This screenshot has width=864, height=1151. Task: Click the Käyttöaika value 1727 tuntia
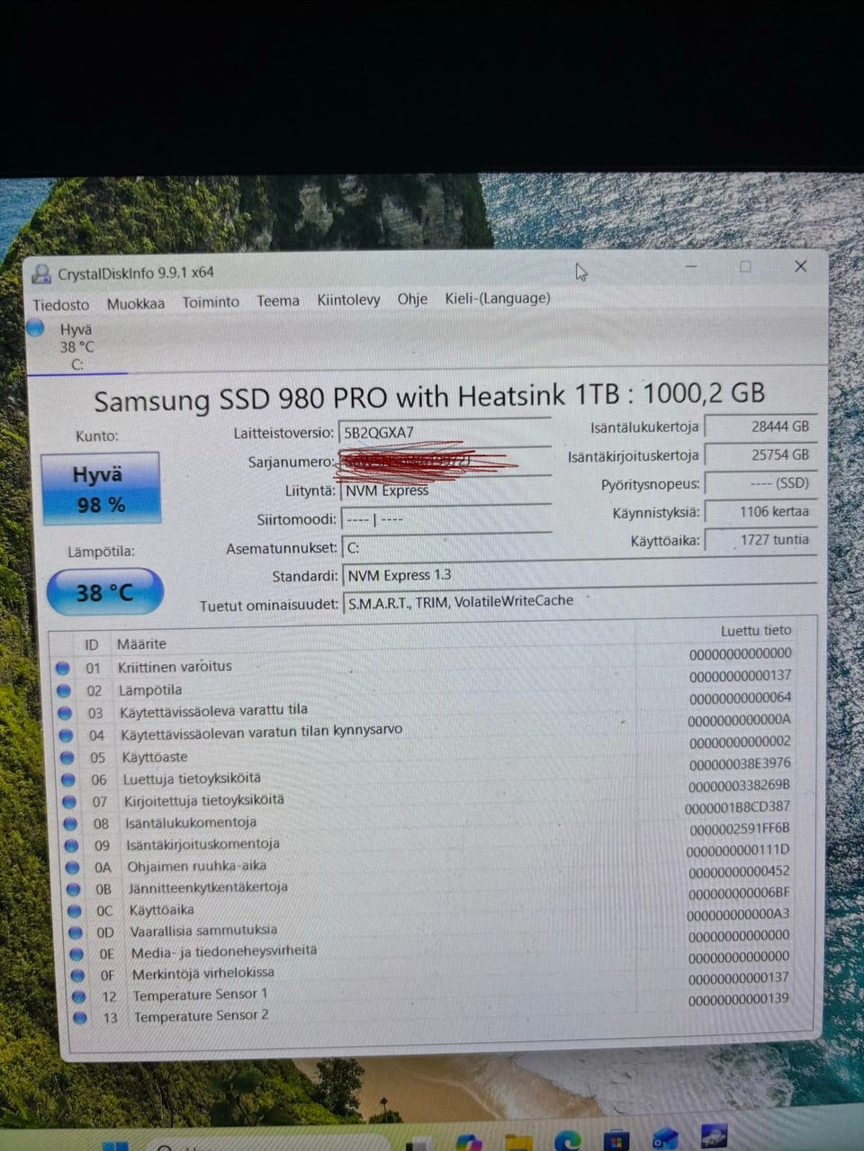tap(760, 540)
